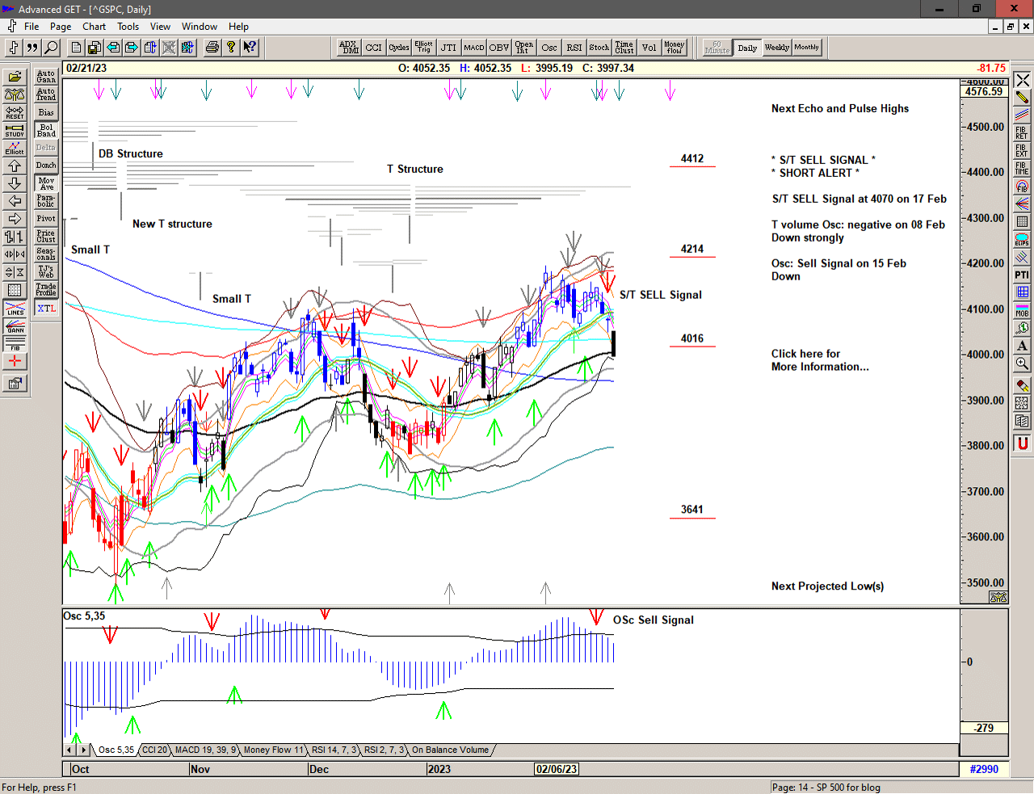Image resolution: width=1034 pixels, height=794 pixels.
Task: Click the printer icon in toolbar
Action: coord(212,48)
